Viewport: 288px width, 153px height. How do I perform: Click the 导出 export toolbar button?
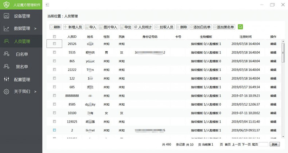pyautogui.click(x=126, y=27)
